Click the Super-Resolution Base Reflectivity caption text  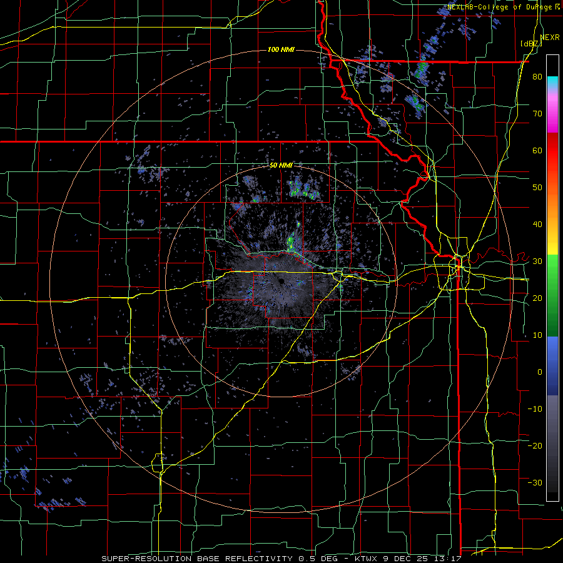coord(281,559)
